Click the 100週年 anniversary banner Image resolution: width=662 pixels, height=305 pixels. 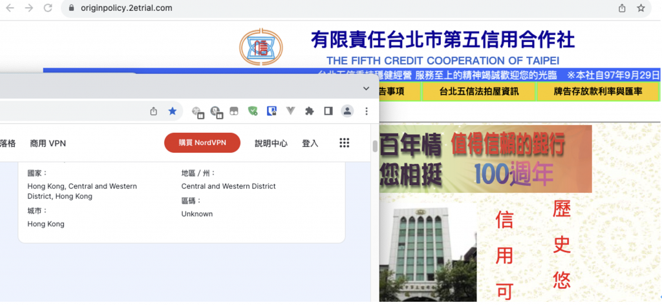(486, 159)
